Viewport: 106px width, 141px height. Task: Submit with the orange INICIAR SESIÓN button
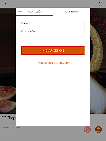coord(53,50)
